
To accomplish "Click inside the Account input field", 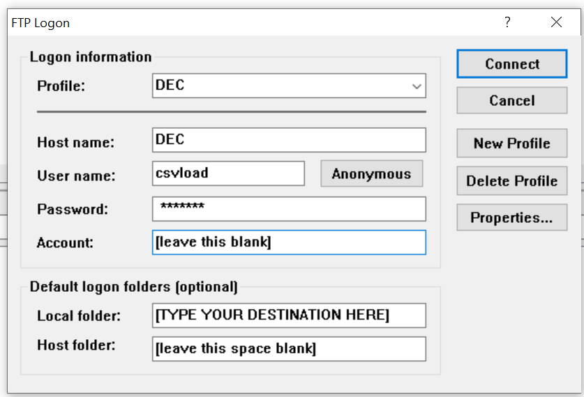I will click(288, 242).
